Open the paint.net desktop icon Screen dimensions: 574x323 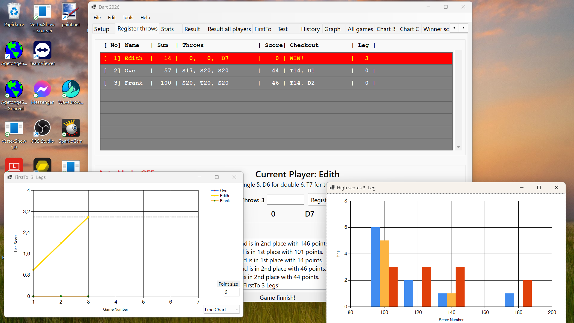[x=71, y=12]
